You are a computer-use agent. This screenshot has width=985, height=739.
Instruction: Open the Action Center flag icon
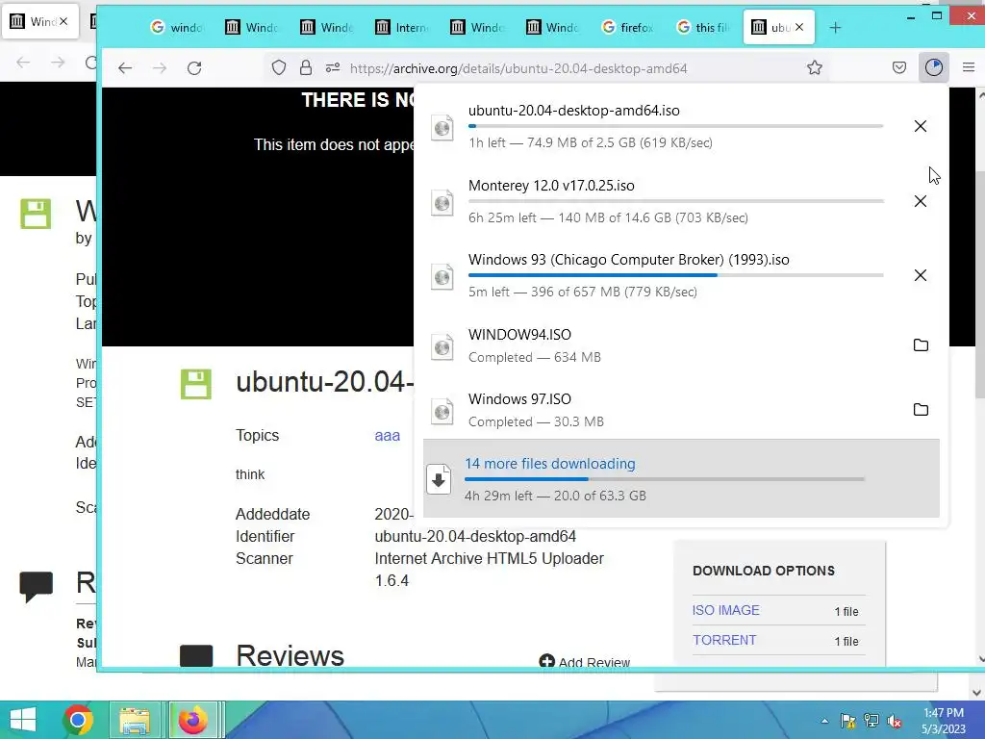click(x=847, y=721)
